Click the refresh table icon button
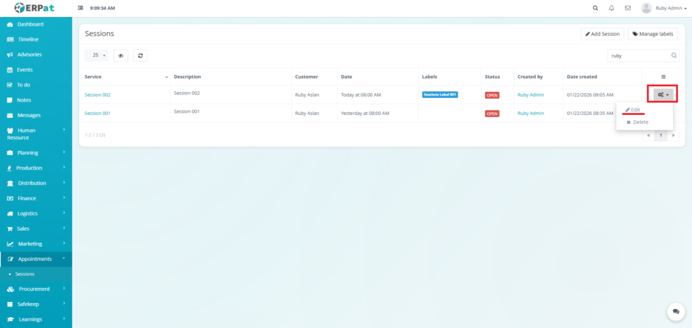692x328 pixels. pyautogui.click(x=140, y=55)
